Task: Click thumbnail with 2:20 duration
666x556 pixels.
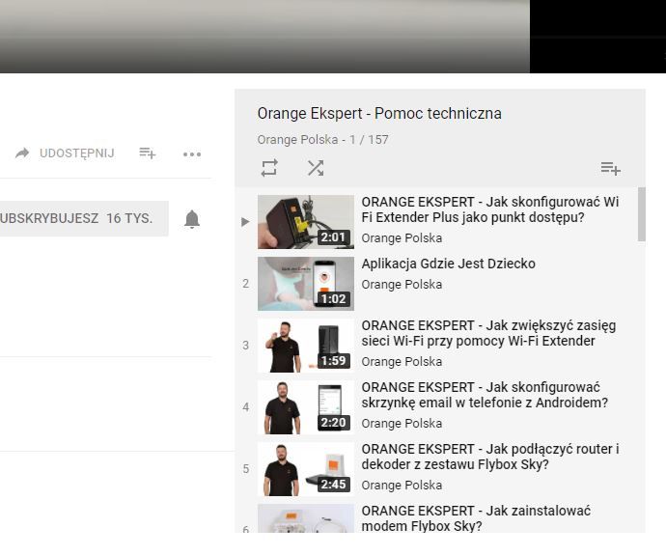Action: [x=305, y=407]
